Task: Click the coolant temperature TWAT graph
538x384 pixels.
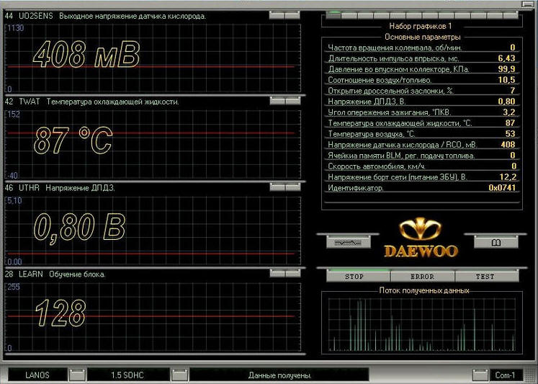Action: (x=151, y=143)
